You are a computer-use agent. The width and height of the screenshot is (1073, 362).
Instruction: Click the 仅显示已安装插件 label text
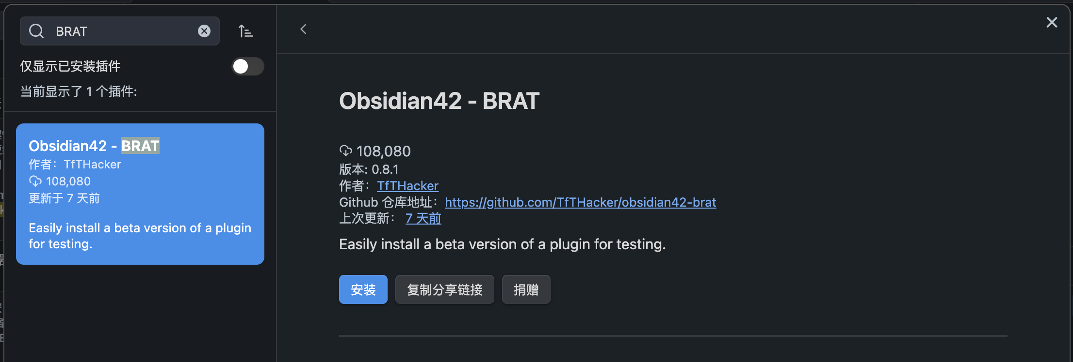click(70, 66)
